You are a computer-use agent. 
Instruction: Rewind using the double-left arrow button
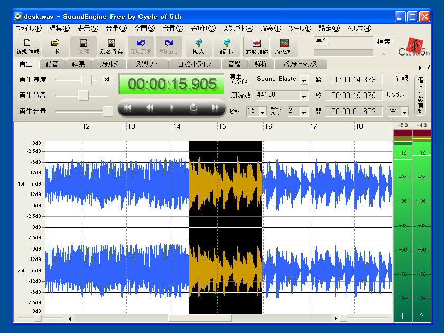coord(150,108)
